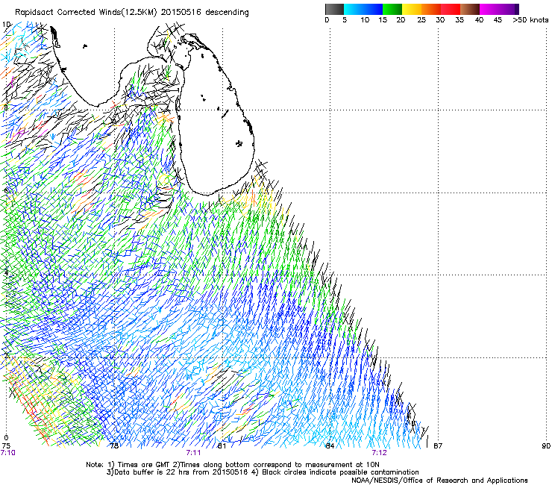The height and width of the screenshot is (485, 552).
Task: Click the red 30-35 knots legend segment
Action: coord(451,9)
